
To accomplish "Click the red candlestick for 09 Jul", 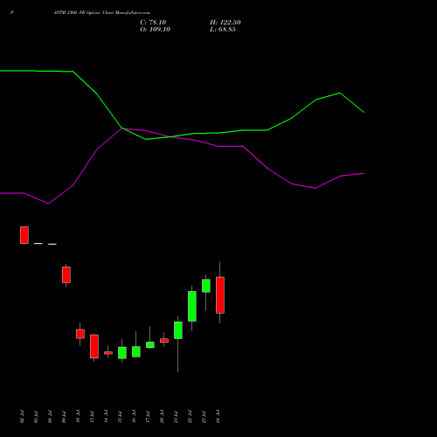I will click(x=66, y=274).
